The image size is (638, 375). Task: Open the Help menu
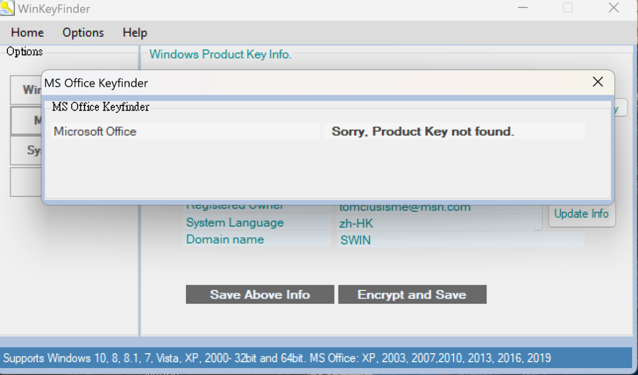[x=135, y=32]
